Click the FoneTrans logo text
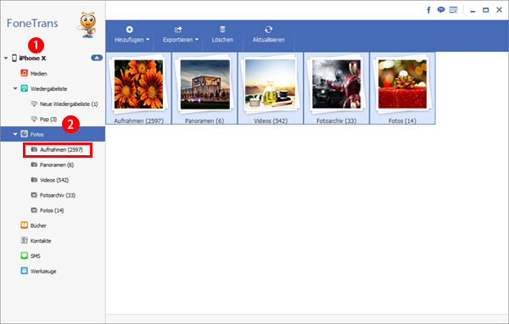This screenshot has height=324, width=509. [32, 24]
